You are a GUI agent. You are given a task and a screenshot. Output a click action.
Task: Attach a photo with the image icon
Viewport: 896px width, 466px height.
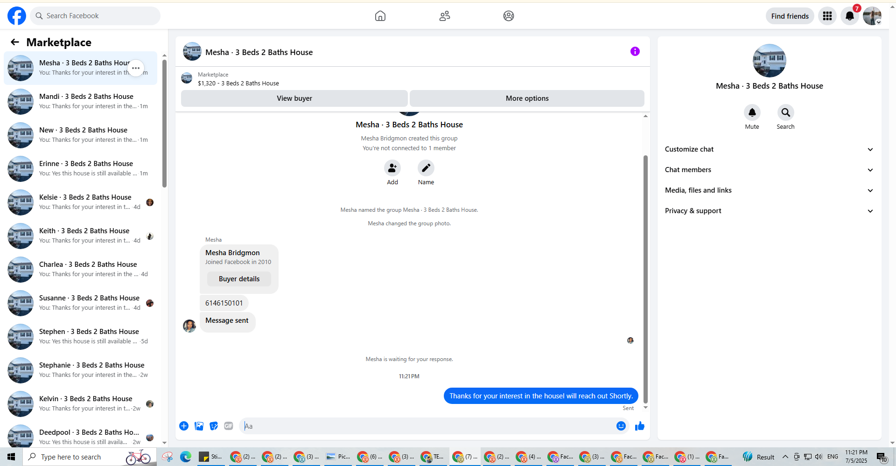click(x=199, y=426)
